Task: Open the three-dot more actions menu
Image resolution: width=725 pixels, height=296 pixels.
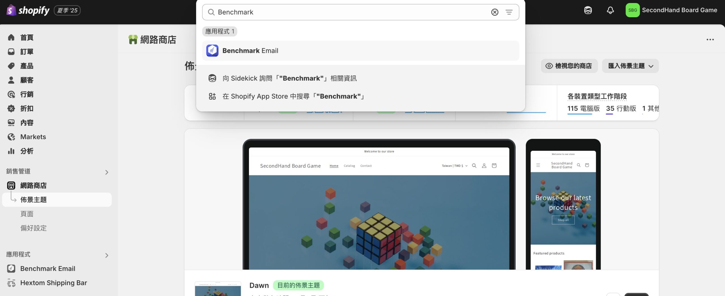Action: coord(710,40)
